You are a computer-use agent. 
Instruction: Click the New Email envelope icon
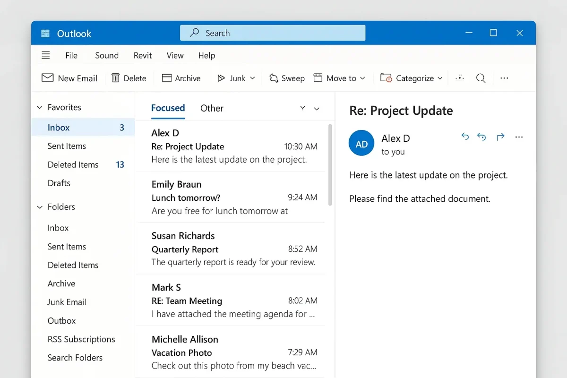point(47,78)
